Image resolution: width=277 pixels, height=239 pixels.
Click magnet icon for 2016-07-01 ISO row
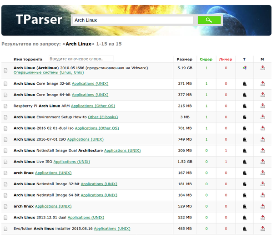tap(263, 139)
